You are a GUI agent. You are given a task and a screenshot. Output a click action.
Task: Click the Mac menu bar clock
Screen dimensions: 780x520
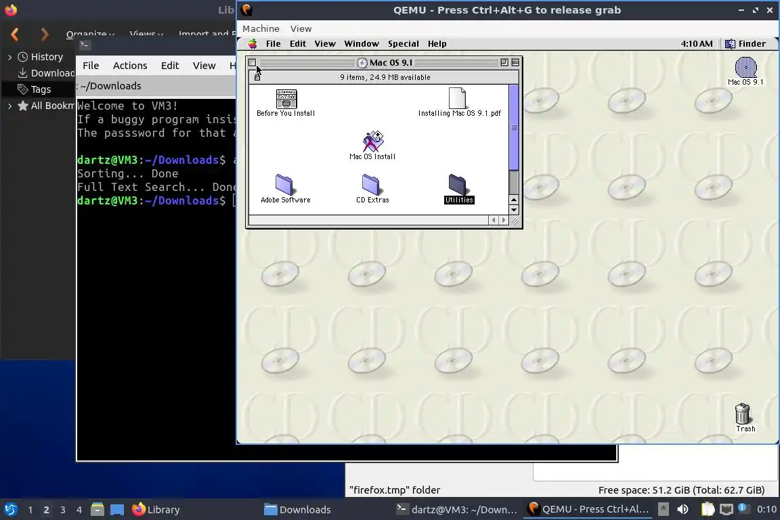coord(697,44)
